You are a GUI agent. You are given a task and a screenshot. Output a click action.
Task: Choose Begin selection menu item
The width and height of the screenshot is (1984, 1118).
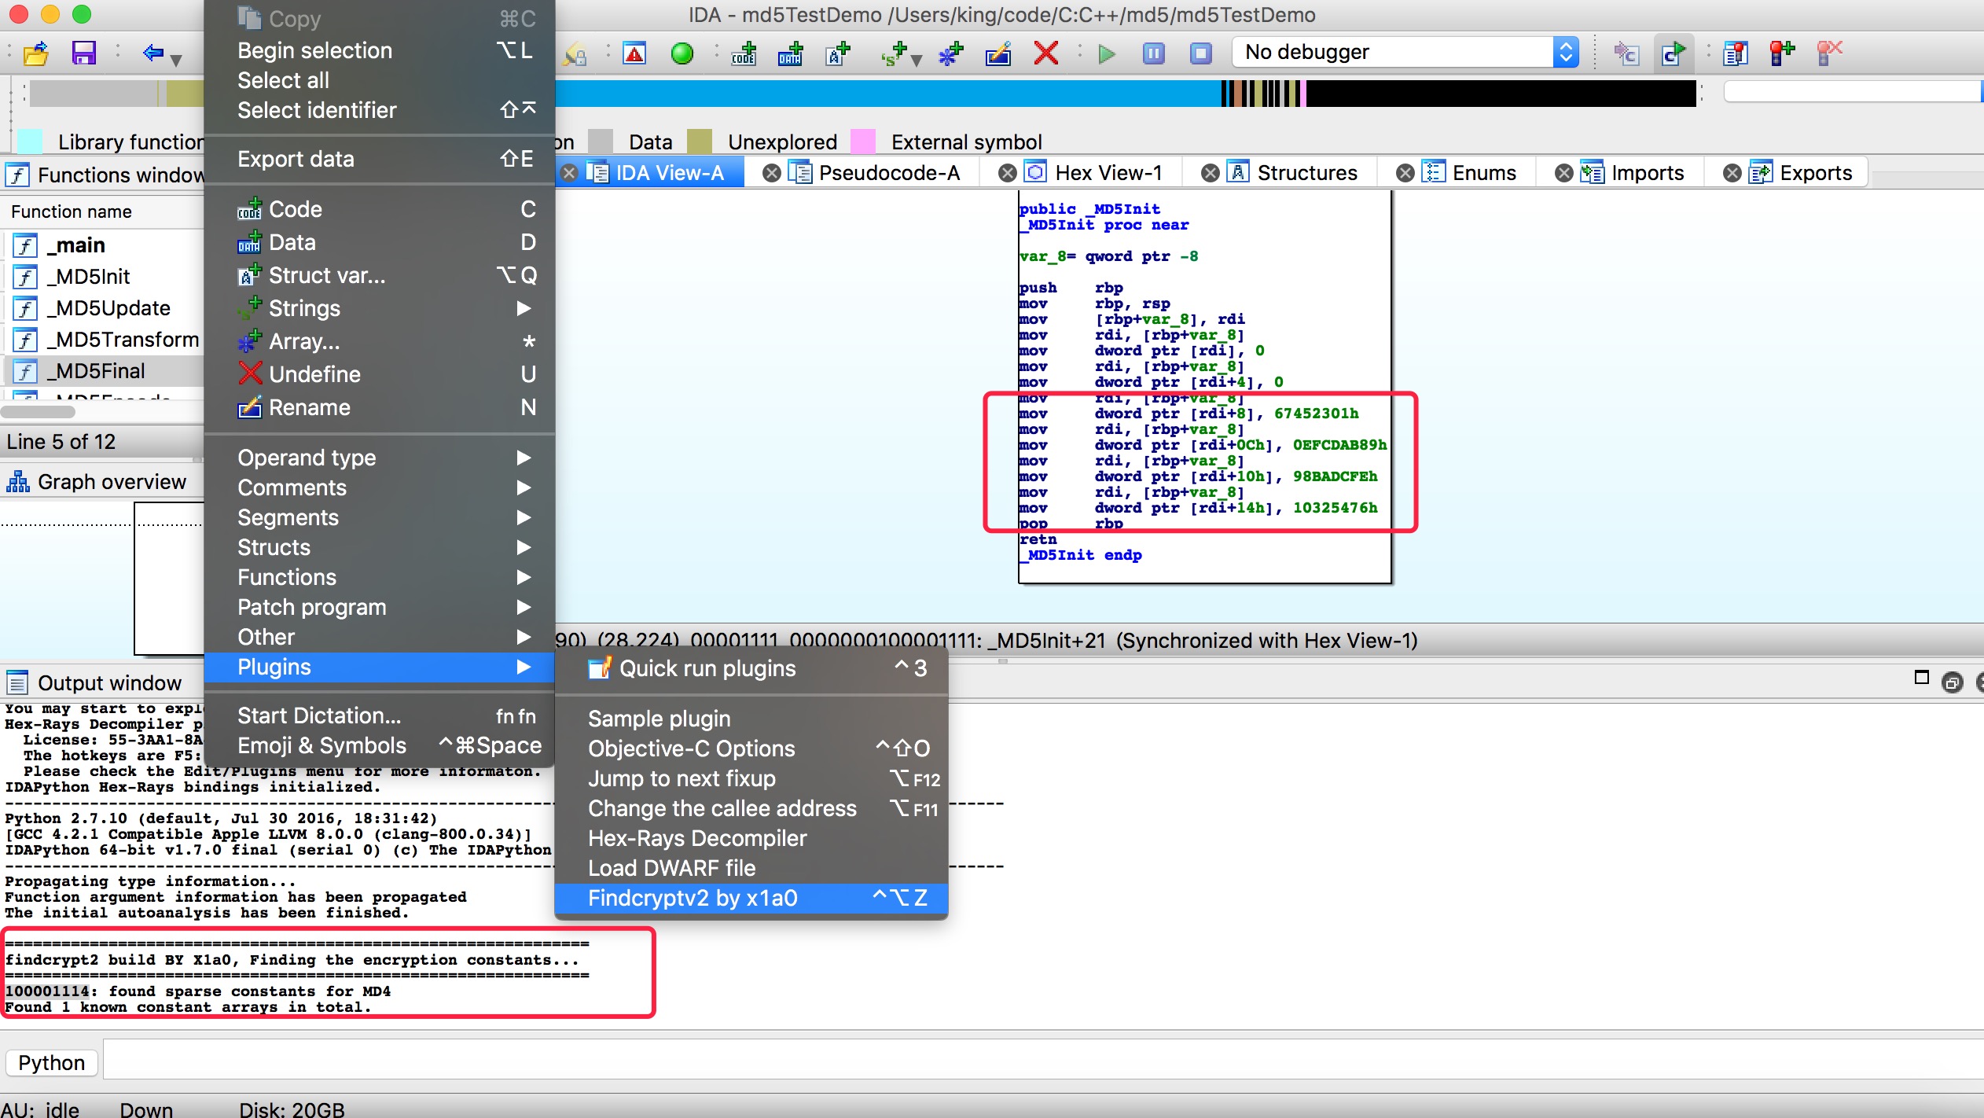tap(380, 50)
